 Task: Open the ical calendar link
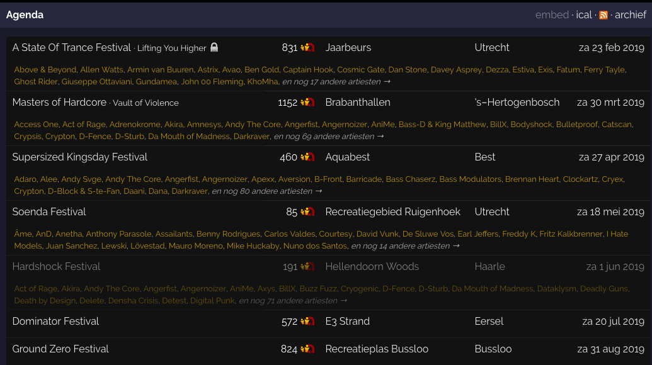(584, 15)
